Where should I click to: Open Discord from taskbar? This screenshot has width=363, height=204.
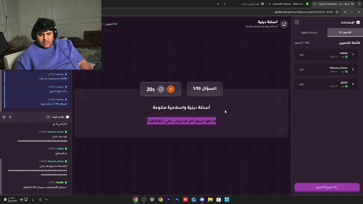point(202,200)
